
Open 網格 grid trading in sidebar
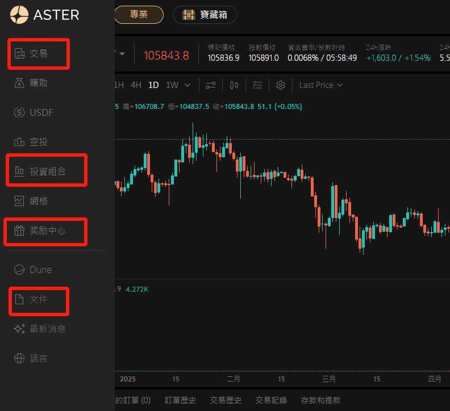[x=39, y=200]
